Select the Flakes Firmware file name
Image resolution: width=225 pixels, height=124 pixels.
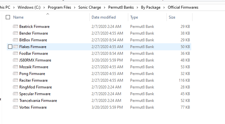click(33, 47)
